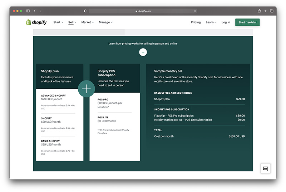The image size is (286, 192).
Task: Select the $299 USD/month price
Action: [x=51, y=99]
